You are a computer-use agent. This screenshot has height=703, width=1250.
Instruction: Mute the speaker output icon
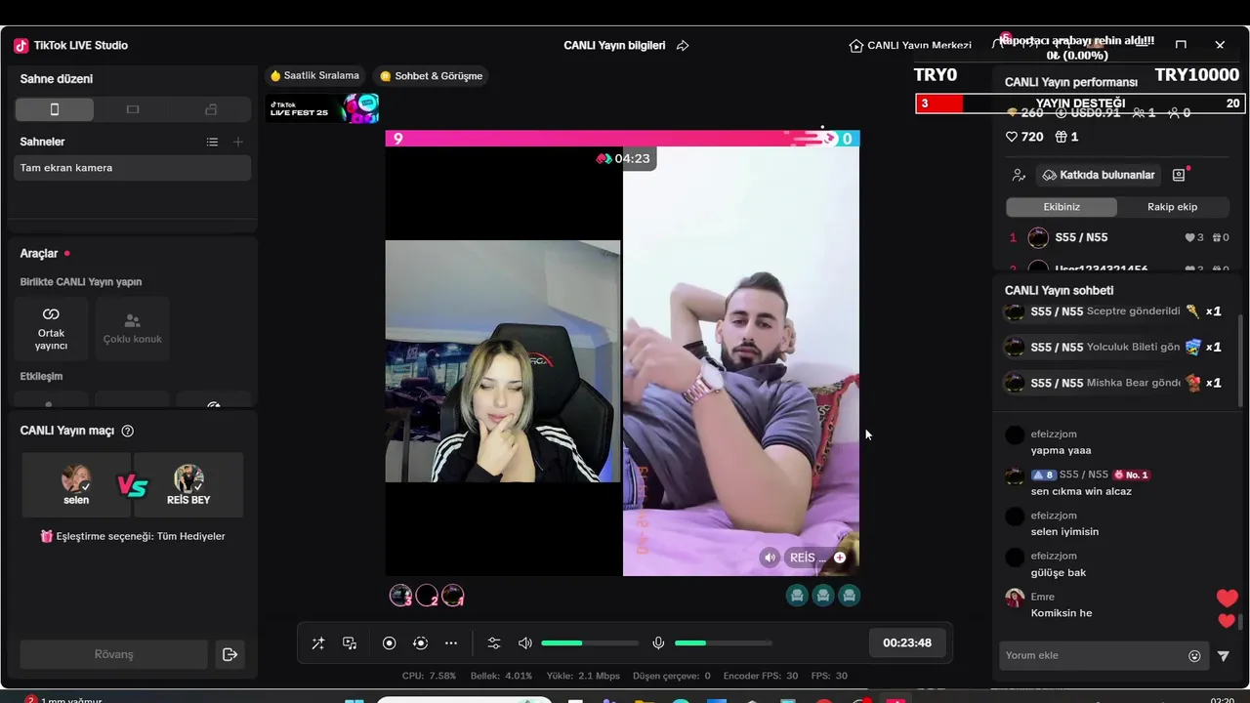(525, 643)
